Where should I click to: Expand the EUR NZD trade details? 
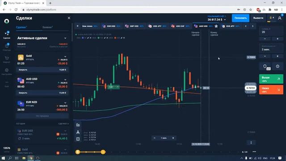(x=65, y=102)
